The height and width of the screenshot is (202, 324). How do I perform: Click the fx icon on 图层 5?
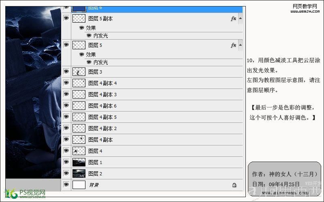(234, 45)
